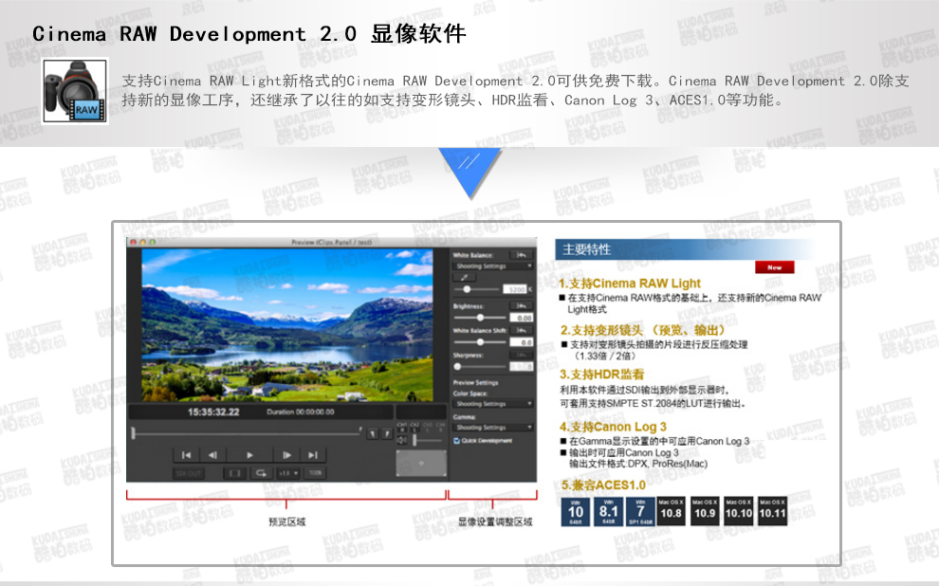This screenshot has height=586, width=939.
Task: Zoom the Preview window with green button
Action: (x=152, y=243)
